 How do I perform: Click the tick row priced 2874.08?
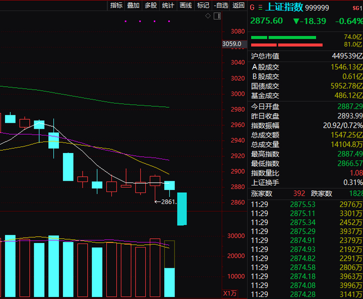307,285
